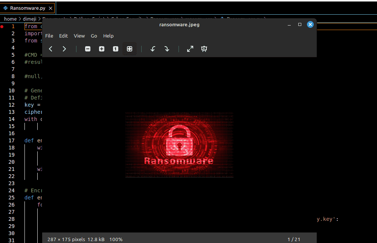The height and width of the screenshot is (243, 377).
Task: Open the View menu
Action: tap(79, 36)
